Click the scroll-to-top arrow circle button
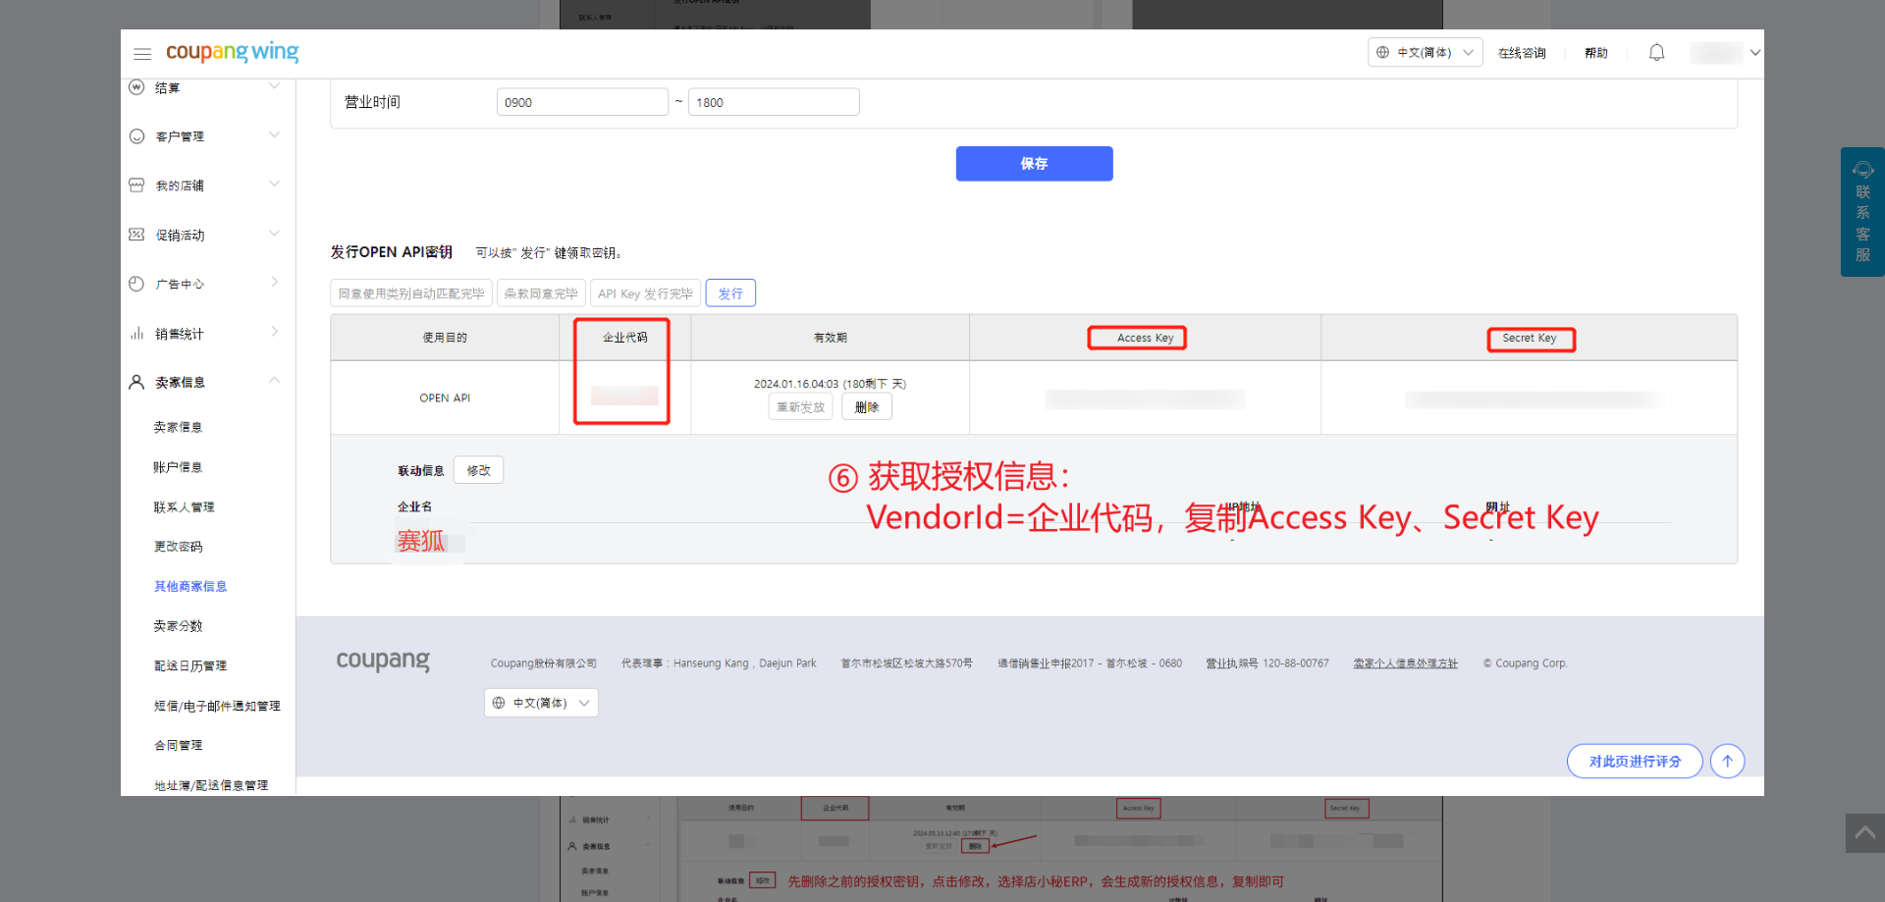The image size is (1885, 902). (x=1727, y=761)
